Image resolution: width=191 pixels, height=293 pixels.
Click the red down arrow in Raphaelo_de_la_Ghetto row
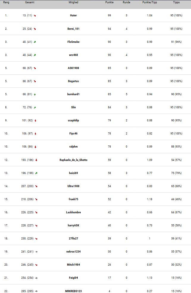(36, 160)
